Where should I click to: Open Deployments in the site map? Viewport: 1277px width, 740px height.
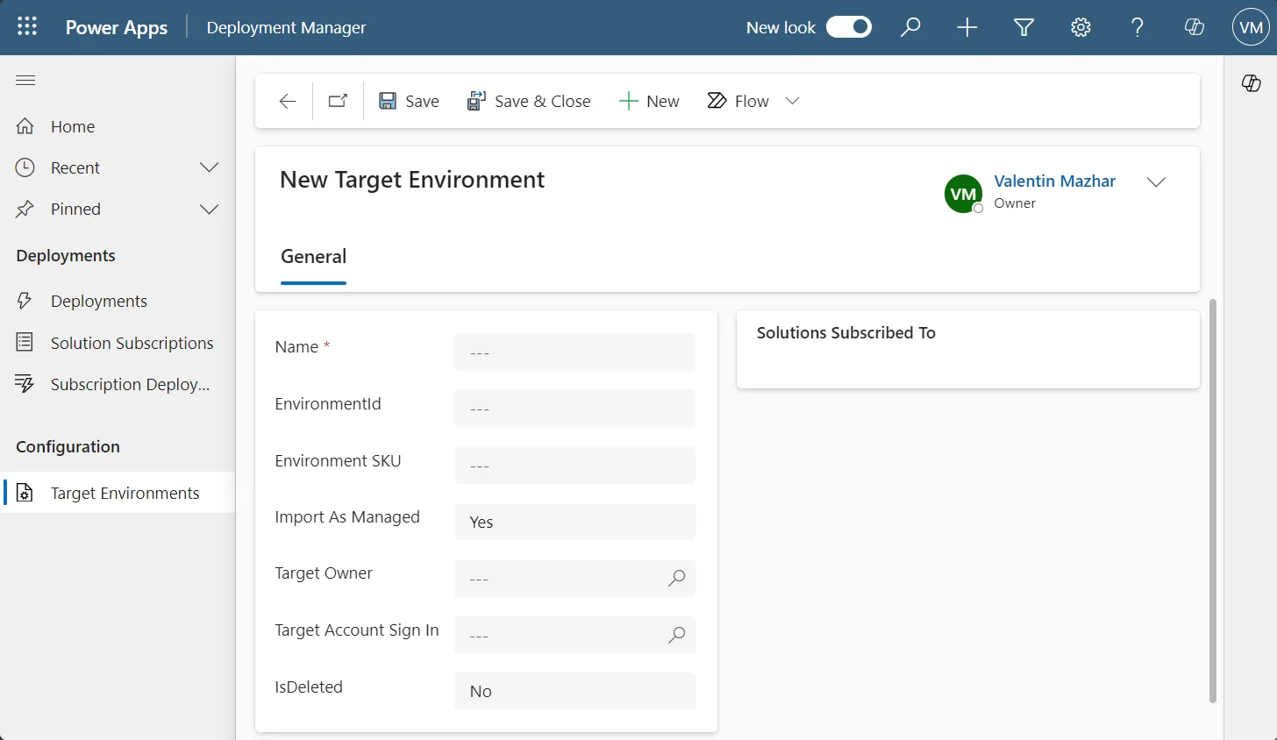[118, 301]
